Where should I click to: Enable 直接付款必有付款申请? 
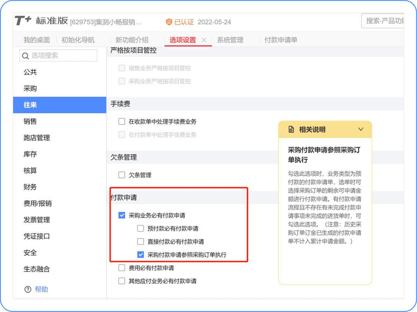pyautogui.click(x=141, y=241)
